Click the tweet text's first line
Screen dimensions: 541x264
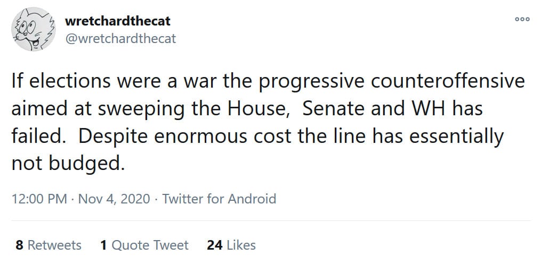268,82
